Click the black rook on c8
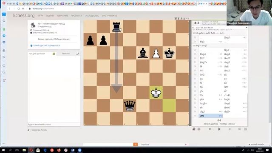Screen dimensions: 272x153 pos(116,27)
